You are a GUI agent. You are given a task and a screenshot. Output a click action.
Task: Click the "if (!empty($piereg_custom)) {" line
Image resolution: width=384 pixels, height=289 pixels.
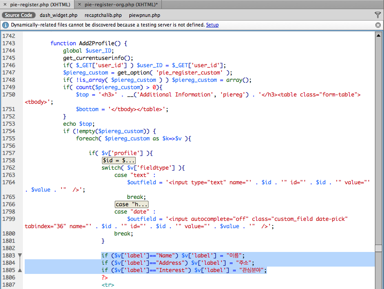click(109, 131)
